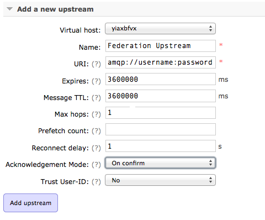Show help for Prefetch count
The image size is (265, 220).
pyautogui.click(x=96, y=131)
